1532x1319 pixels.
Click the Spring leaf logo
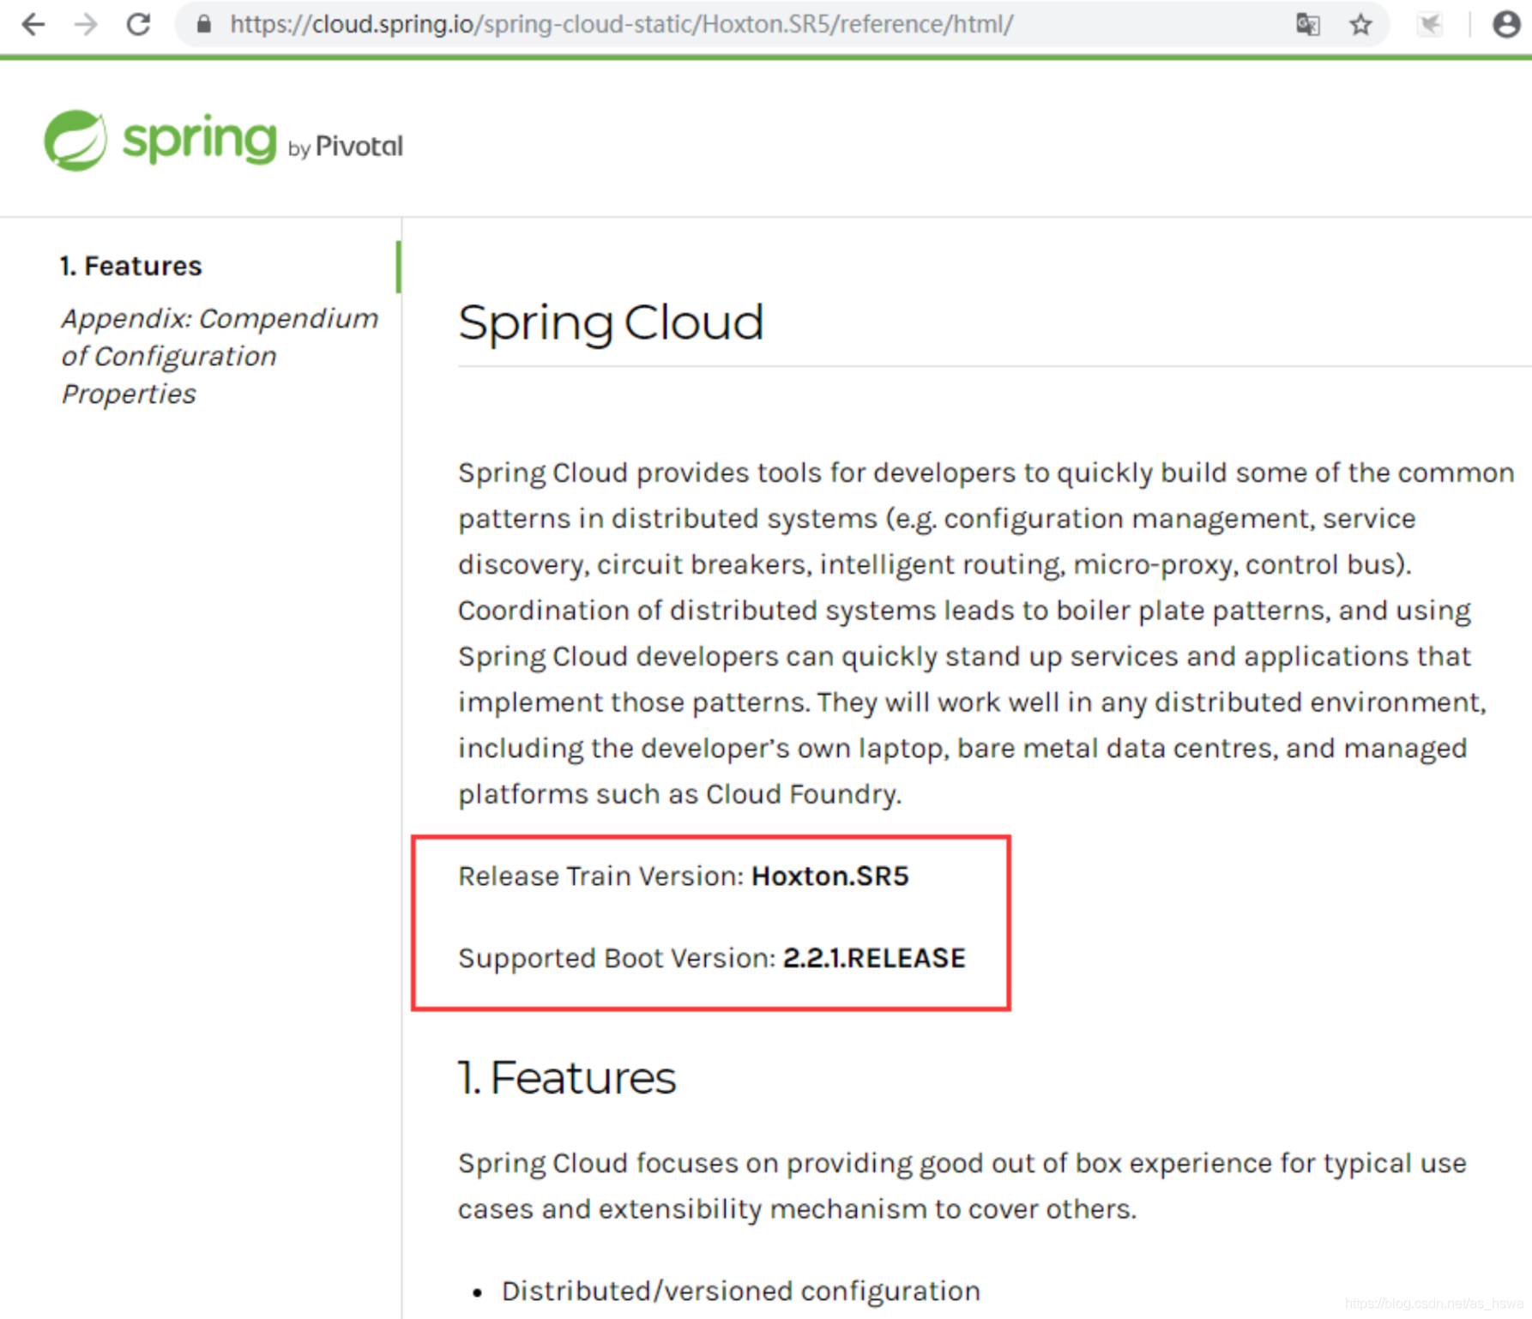coord(75,140)
